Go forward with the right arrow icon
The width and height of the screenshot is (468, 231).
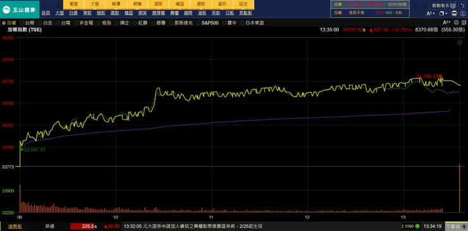(x=58, y=5)
